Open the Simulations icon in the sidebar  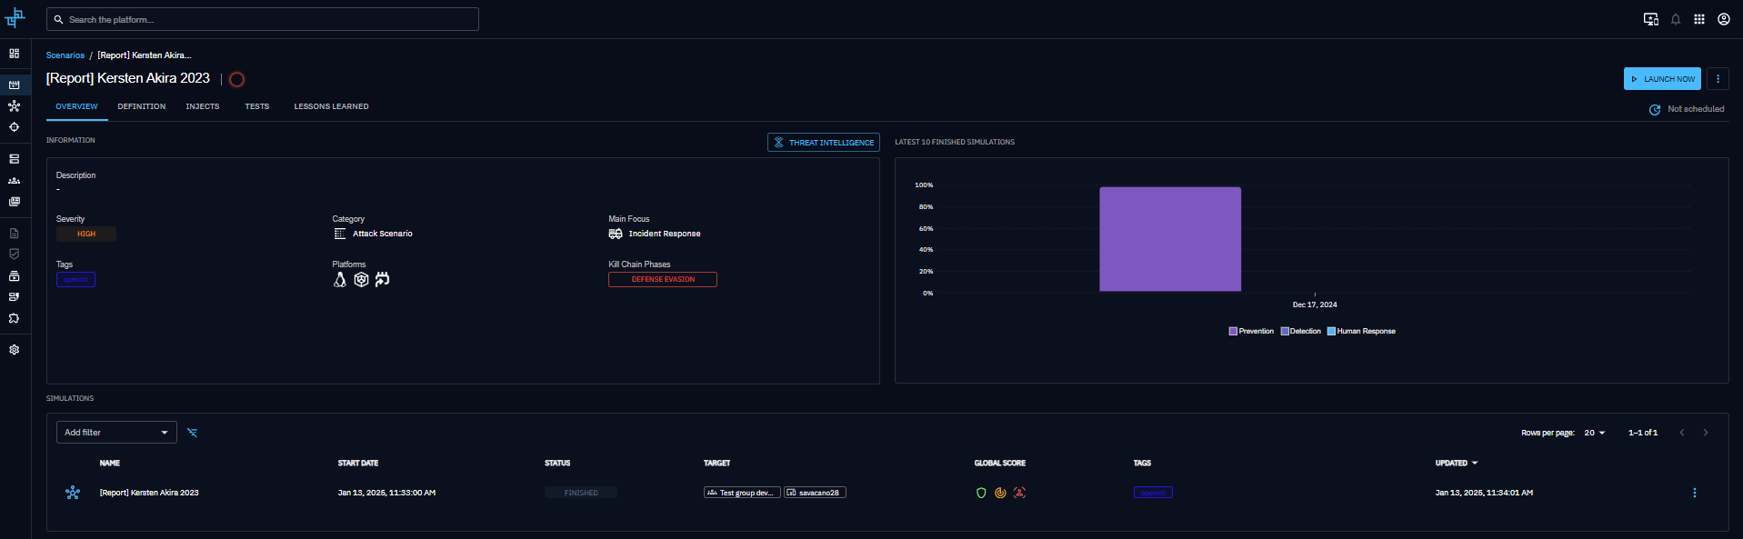(x=14, y=106)
